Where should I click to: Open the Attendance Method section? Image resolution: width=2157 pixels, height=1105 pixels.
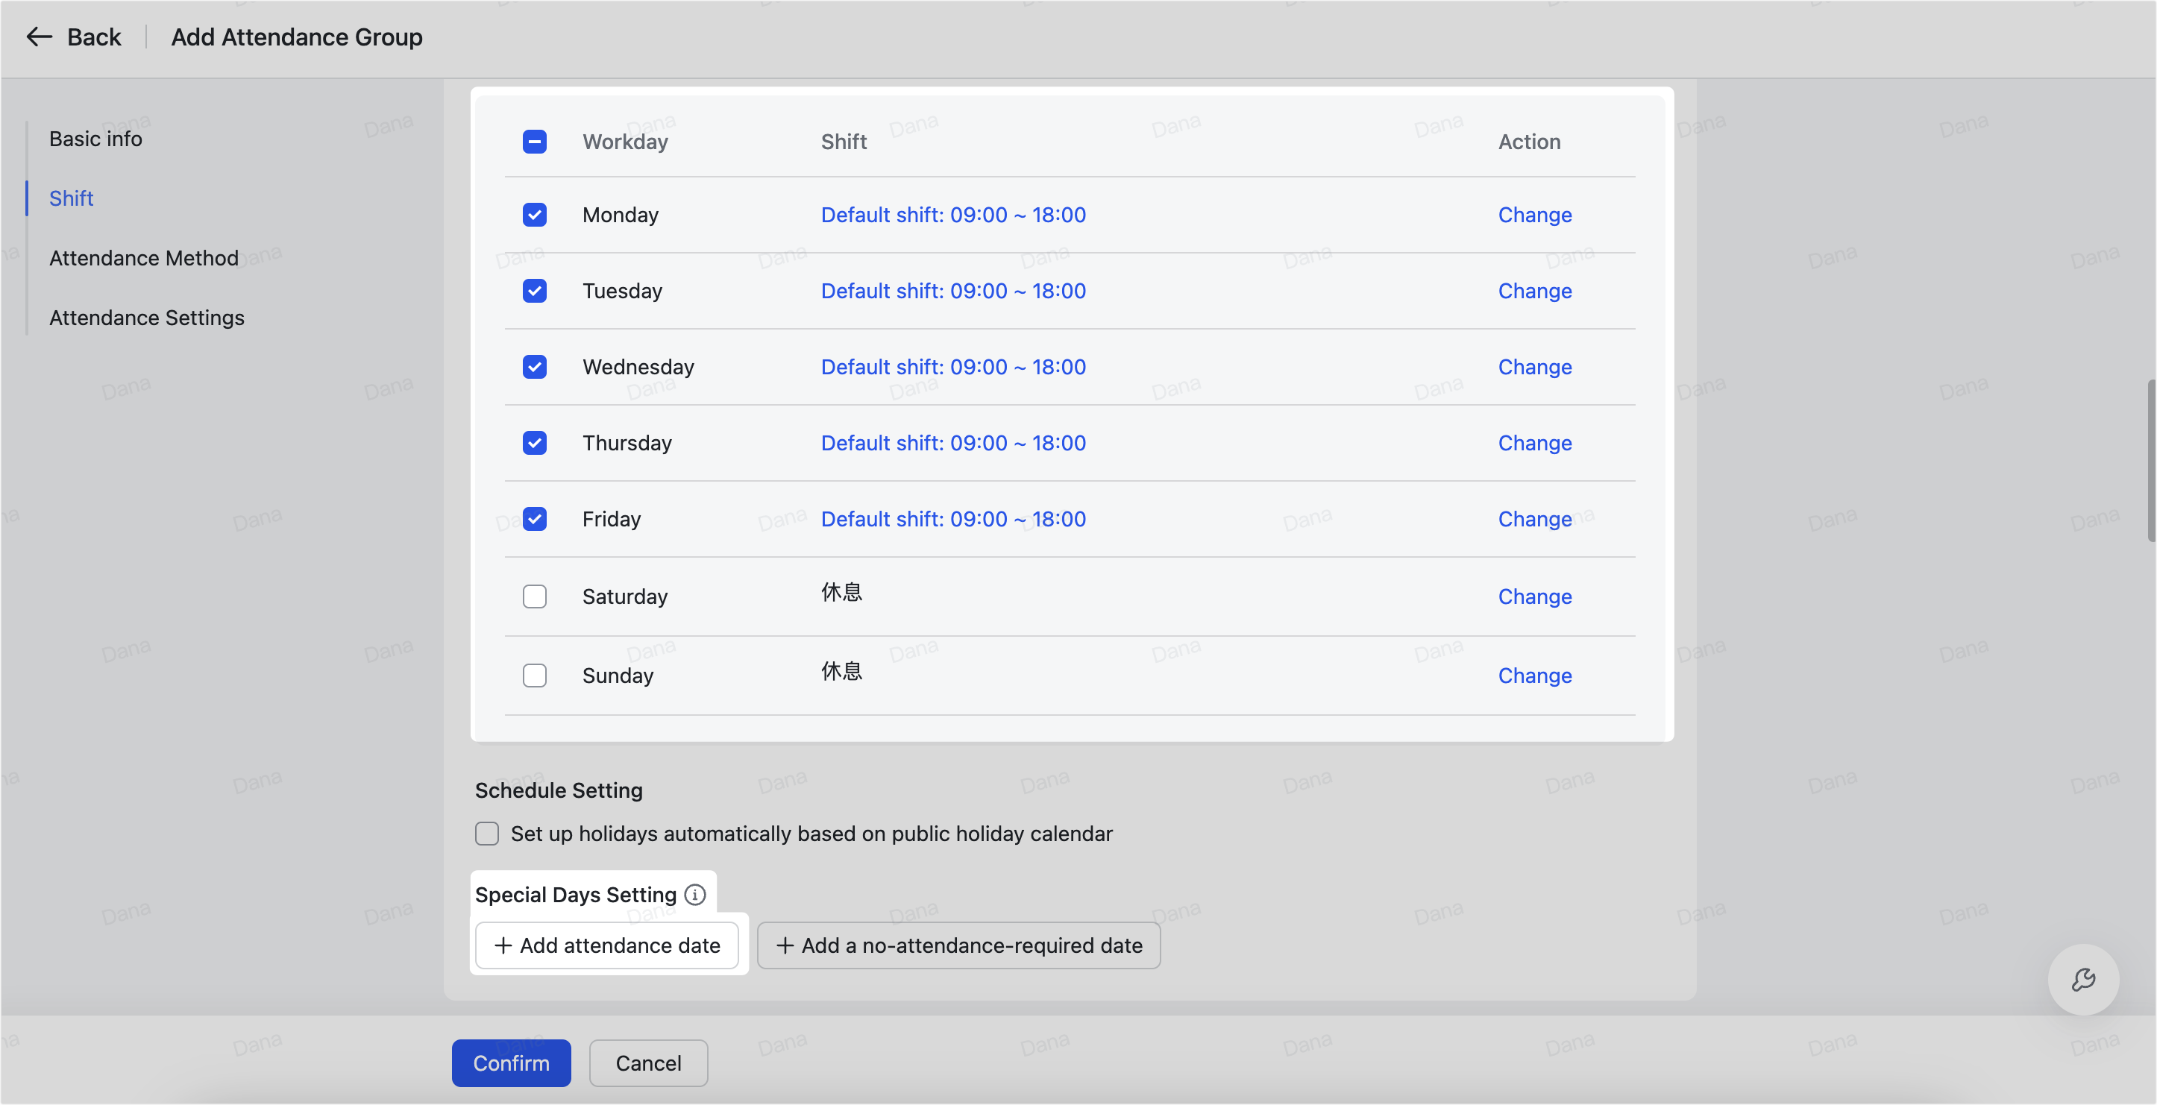143,258
